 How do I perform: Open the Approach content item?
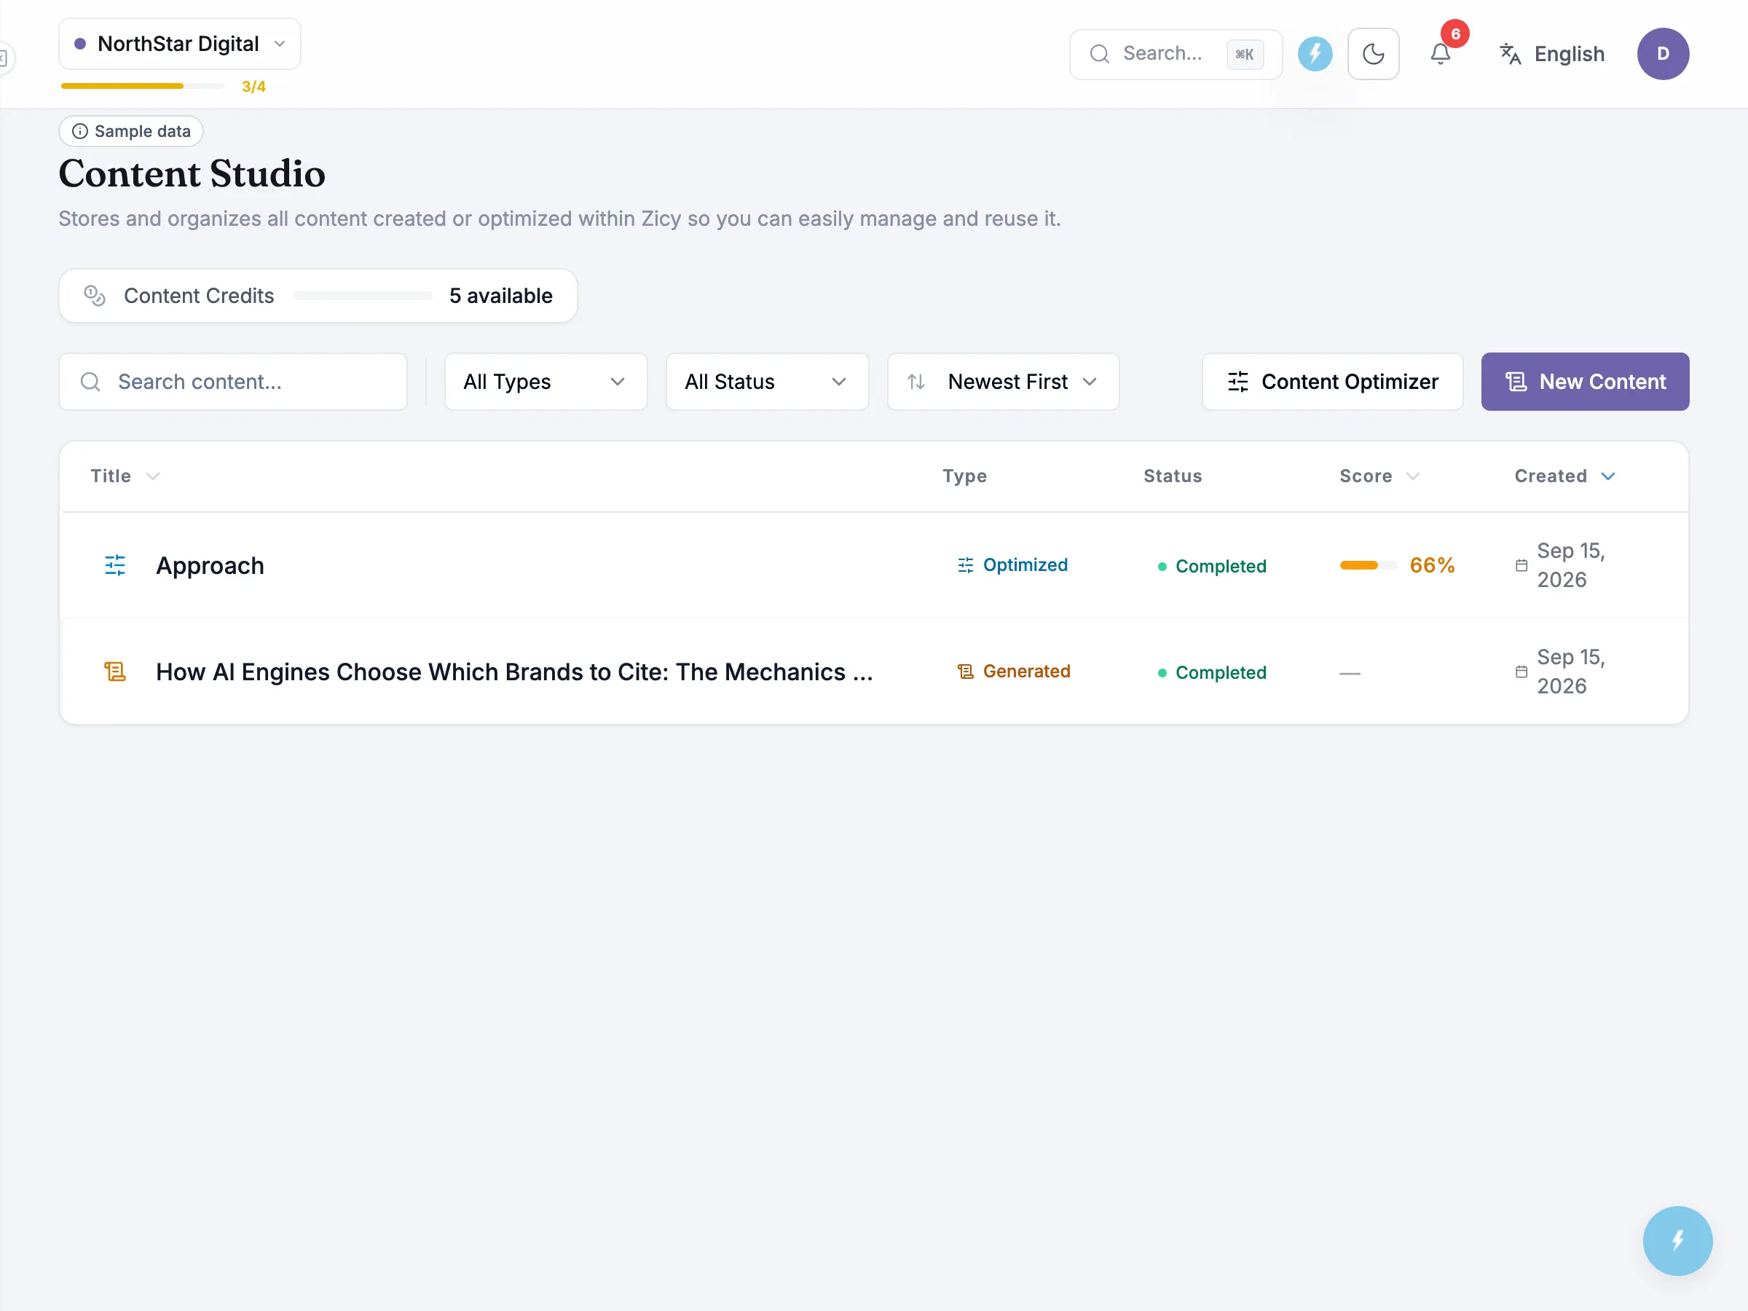pos(210,566)
